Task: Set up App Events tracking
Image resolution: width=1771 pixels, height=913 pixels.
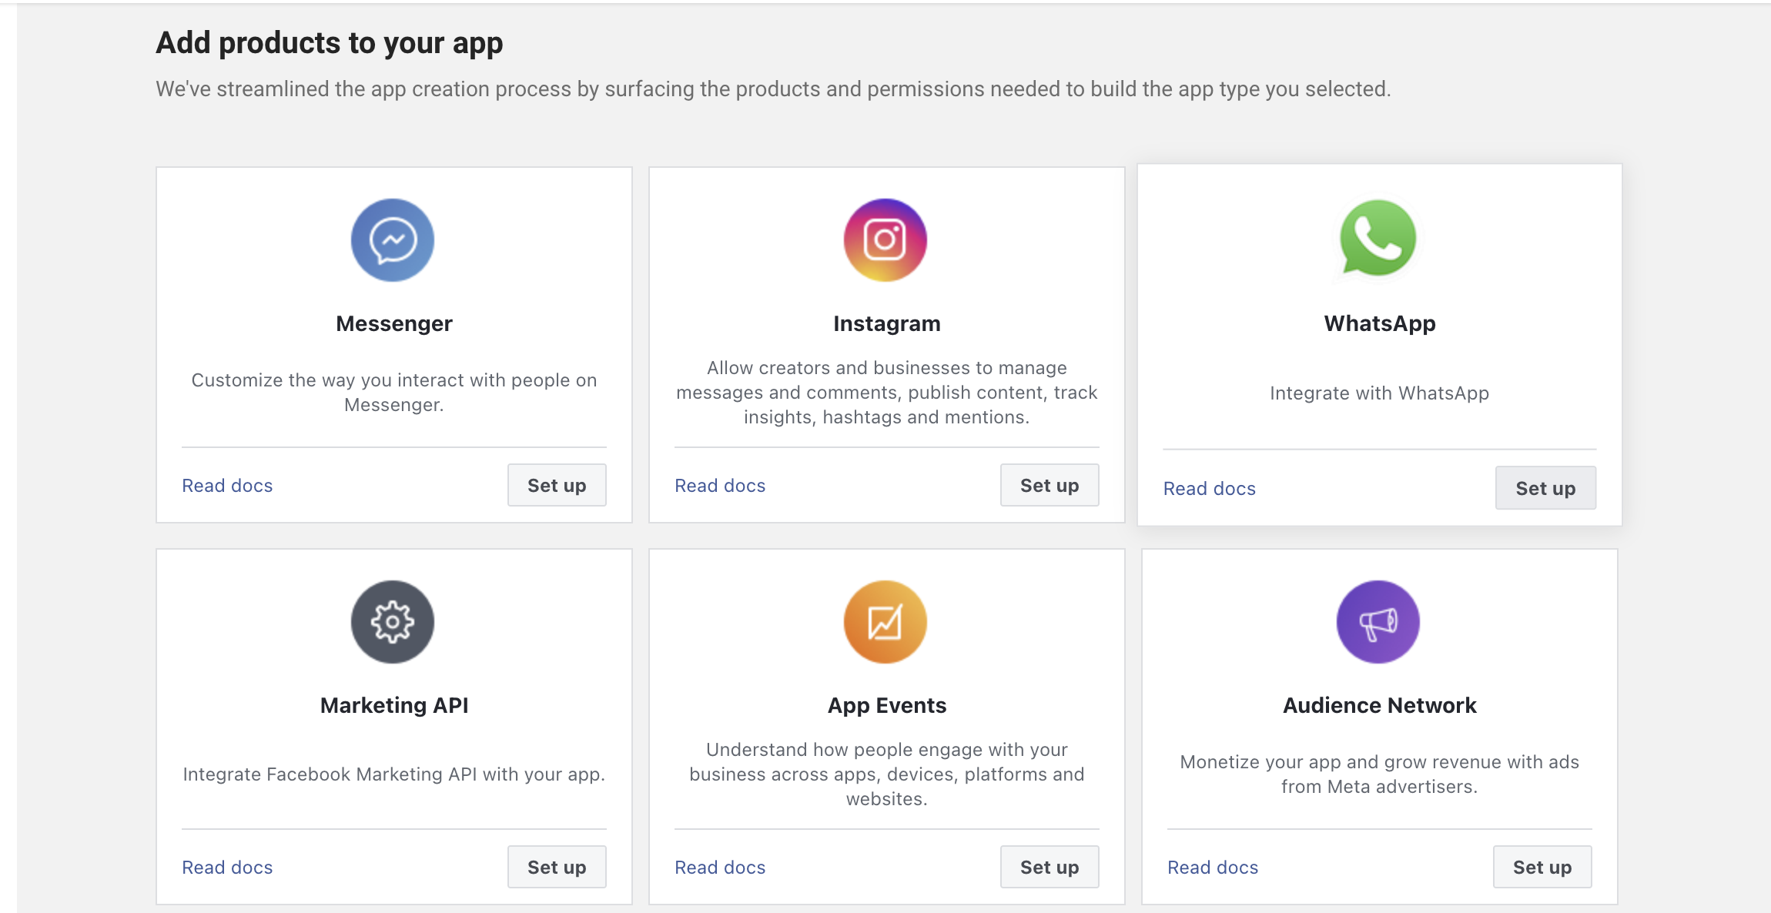Action: pos(1049,866)
